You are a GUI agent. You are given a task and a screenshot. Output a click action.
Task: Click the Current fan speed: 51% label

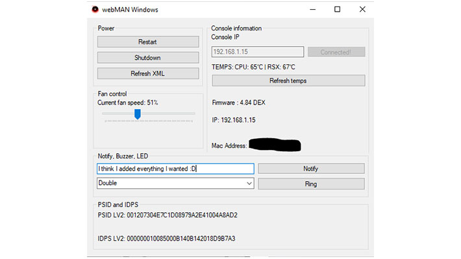(x=128, y=103)
